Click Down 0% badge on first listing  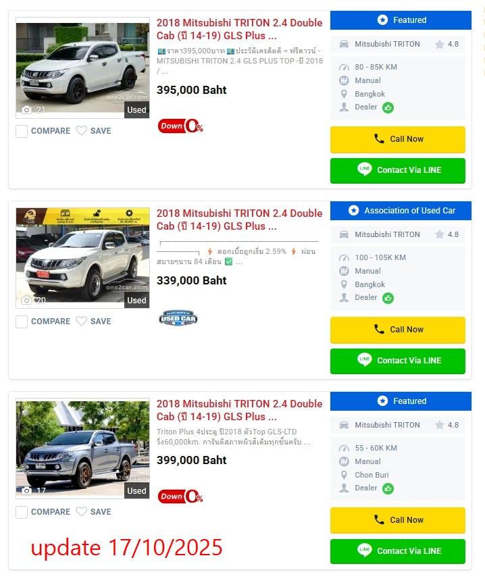click(x=180, y=126)
